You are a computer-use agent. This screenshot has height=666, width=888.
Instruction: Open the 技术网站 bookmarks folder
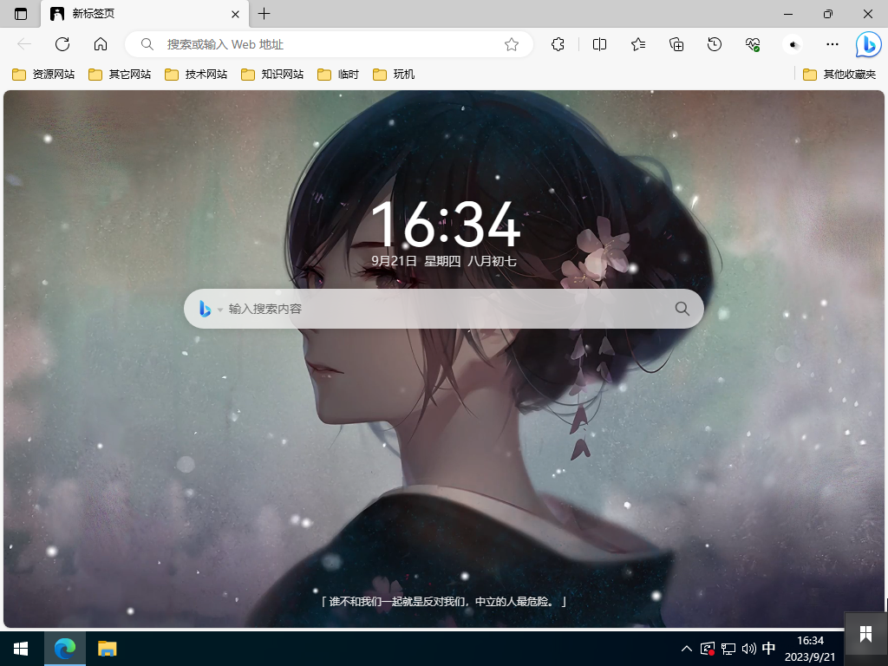tap(196, 75)
